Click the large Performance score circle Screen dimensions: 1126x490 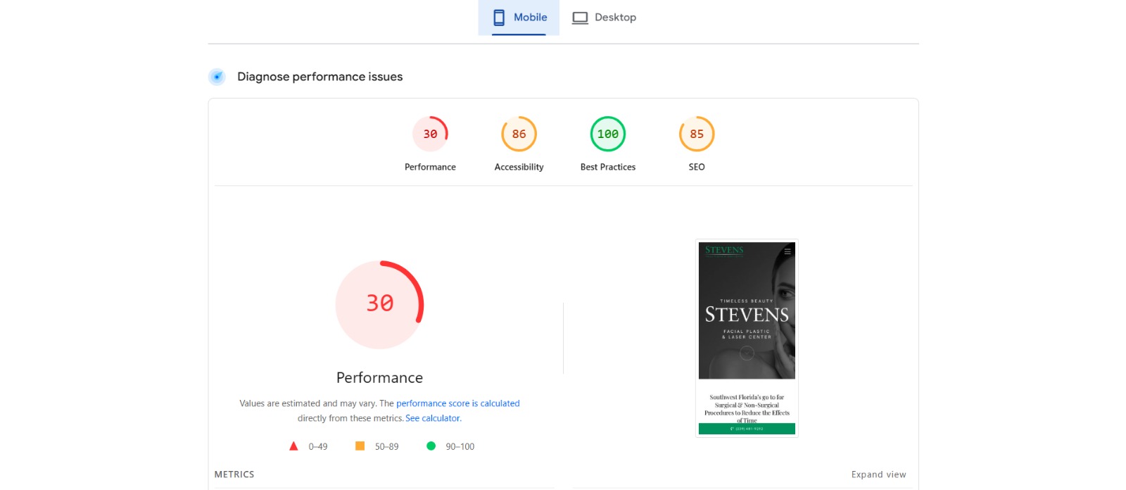pyautogui.click(x=379, y=304)
